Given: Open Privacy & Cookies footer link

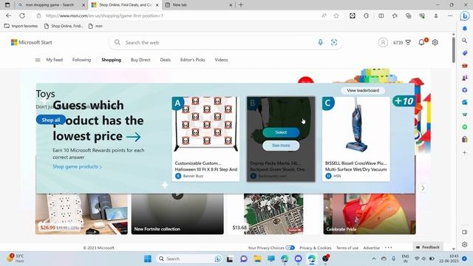Looking at the screenshot, I should point(316,248).
